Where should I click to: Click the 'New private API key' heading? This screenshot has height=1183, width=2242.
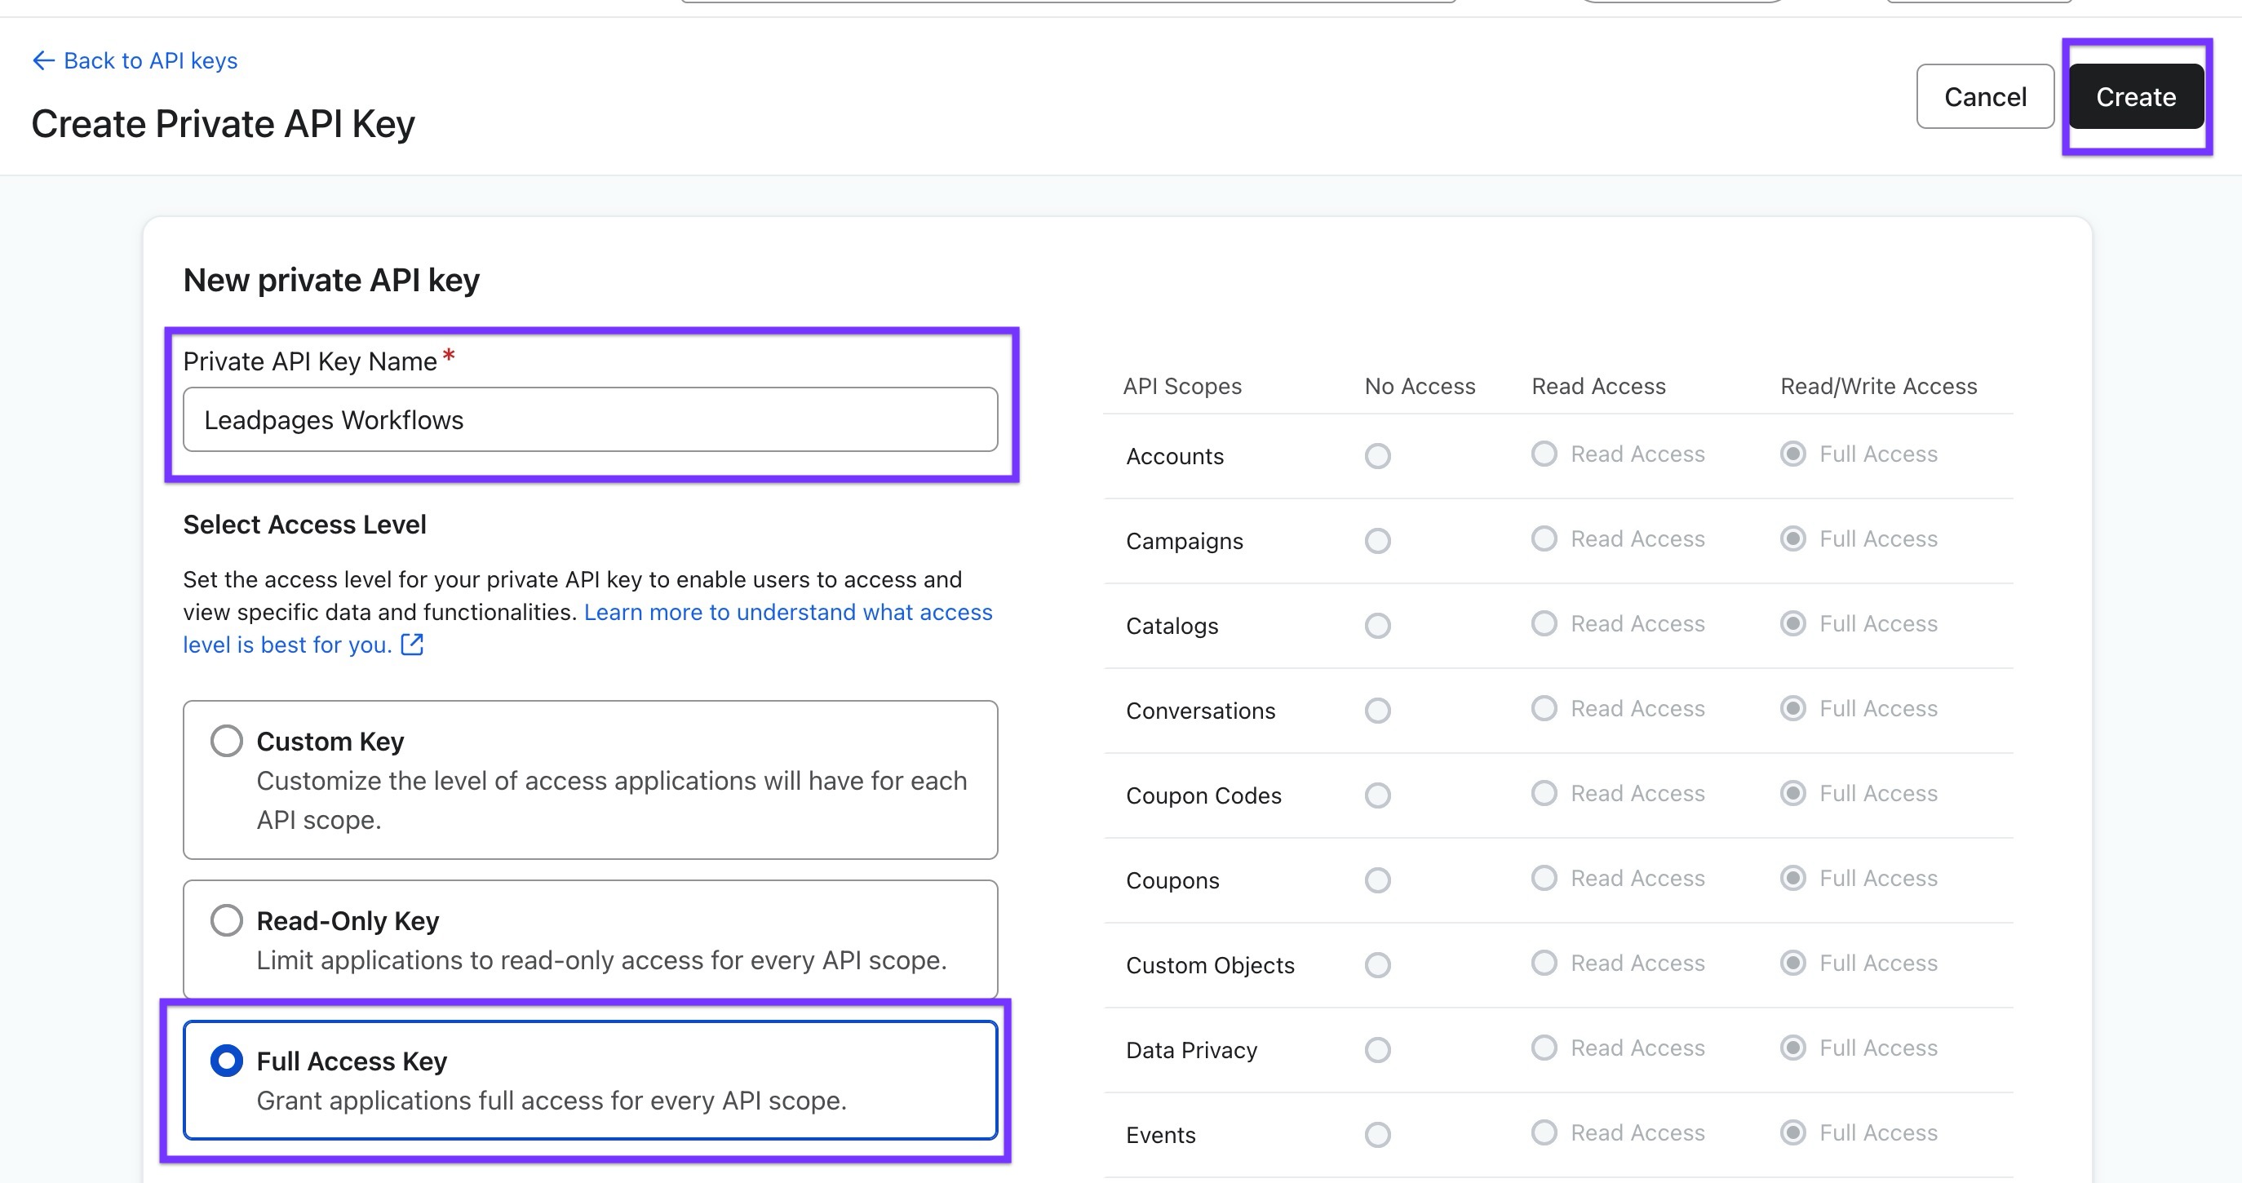click(x=331, y=281)
